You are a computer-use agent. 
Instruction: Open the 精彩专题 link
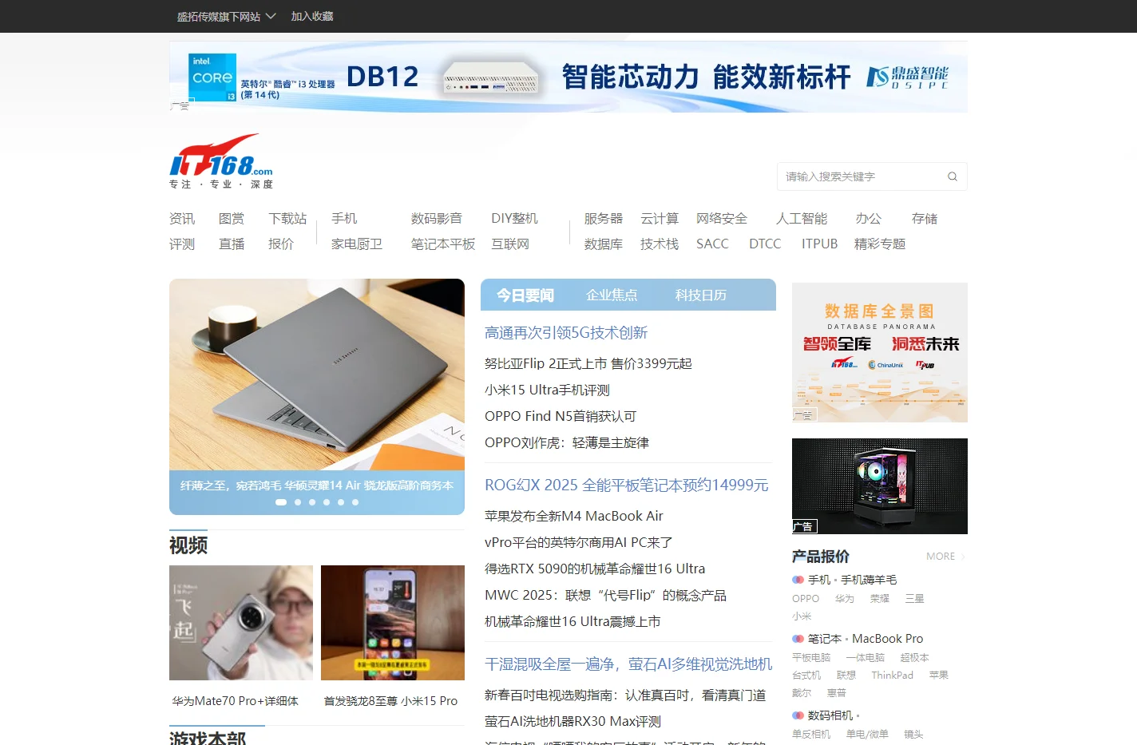coord(880,244)
